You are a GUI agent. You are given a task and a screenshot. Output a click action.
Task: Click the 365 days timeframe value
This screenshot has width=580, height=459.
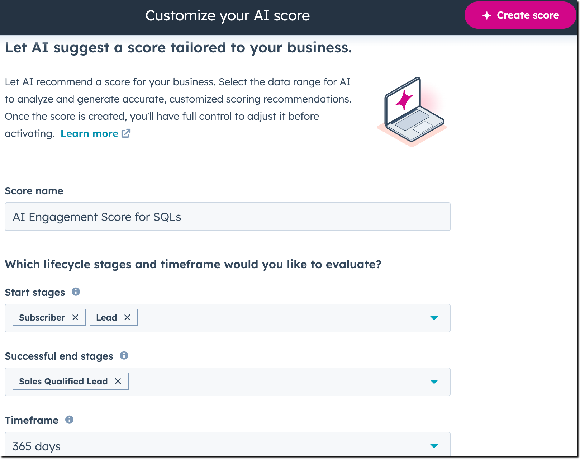tap(36, 446)
